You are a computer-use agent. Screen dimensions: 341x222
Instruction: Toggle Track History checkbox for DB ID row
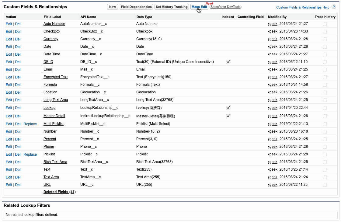pyautogui.click(x=325, y=62)
